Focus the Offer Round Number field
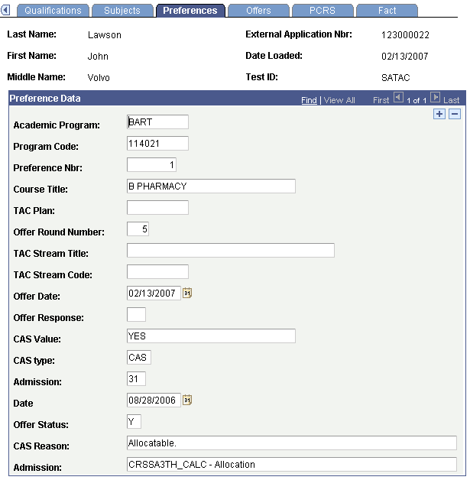The image size is (470, 480). point(138,229)
